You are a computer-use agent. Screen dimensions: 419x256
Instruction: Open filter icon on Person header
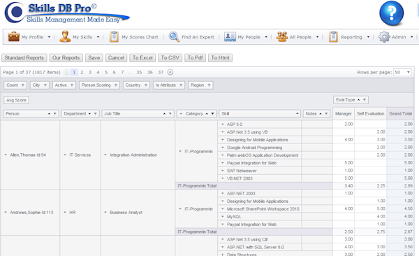[x=54, y=114]
